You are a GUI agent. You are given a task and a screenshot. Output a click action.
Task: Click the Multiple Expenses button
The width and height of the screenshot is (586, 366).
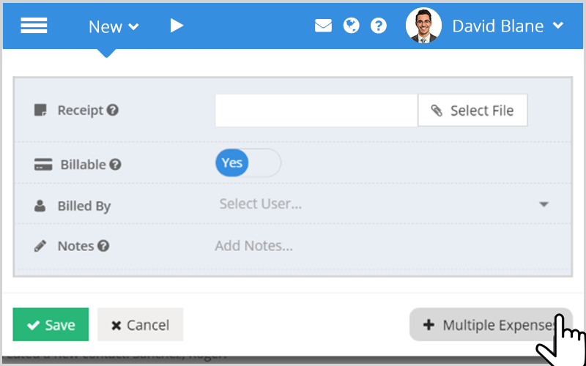[x=491, y=324]
